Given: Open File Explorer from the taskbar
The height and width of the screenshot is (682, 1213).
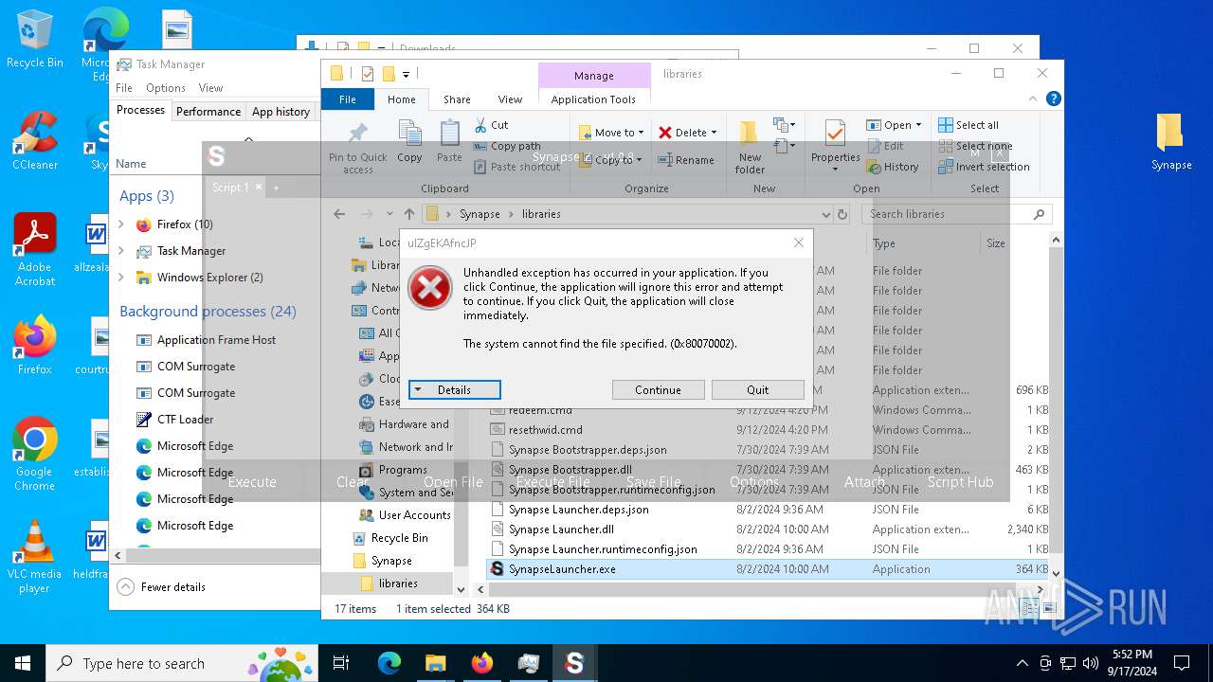Looking at the screenshot, I should click(435, 663).
